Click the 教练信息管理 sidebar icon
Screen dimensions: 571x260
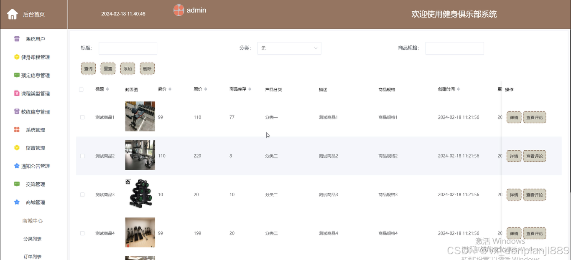pyautogui.click(x=17, y=111)
